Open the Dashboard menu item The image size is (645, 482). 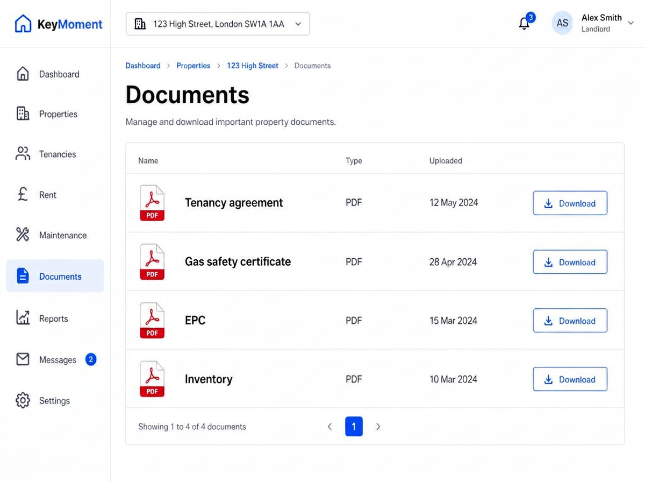point(55,74)
